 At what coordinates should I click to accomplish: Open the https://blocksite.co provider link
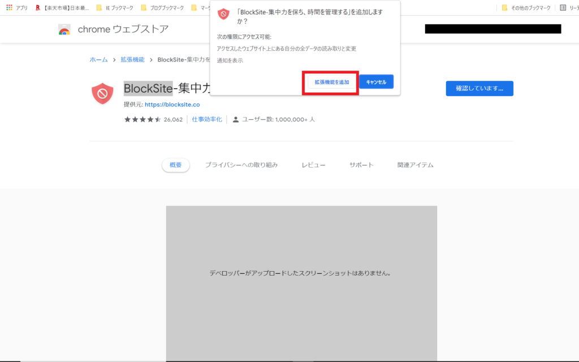click(x=172, y=104)
